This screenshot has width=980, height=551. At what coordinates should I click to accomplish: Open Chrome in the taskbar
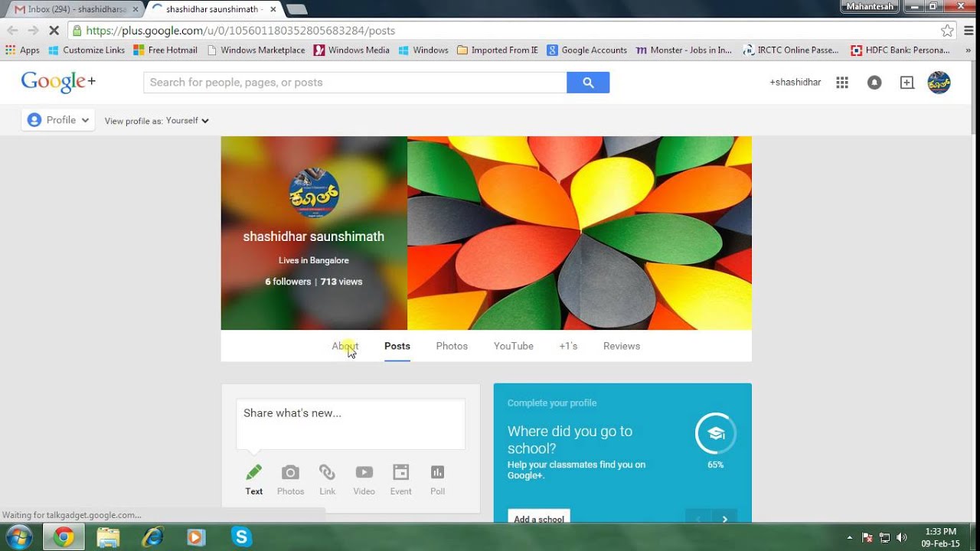click(x=64, y=537)
